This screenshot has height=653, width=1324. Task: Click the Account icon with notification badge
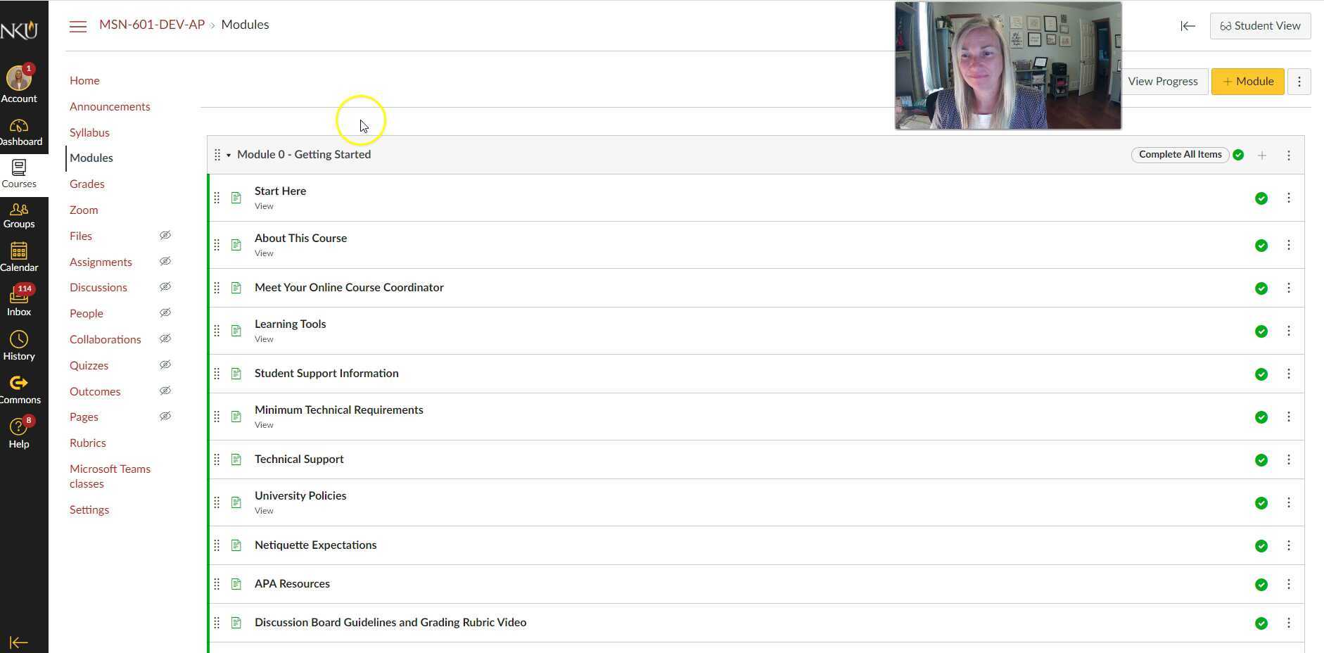(19, 80)
